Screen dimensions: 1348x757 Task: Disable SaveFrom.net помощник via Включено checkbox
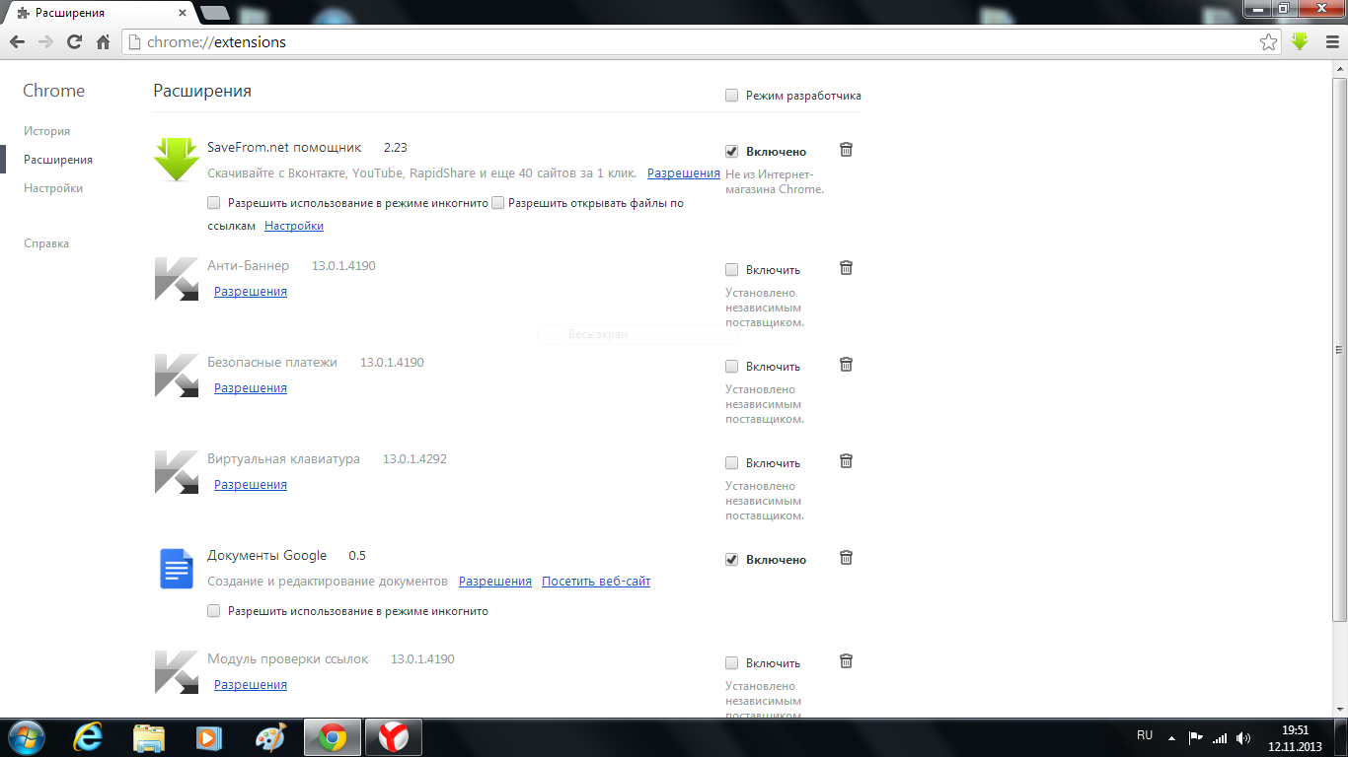731,152
